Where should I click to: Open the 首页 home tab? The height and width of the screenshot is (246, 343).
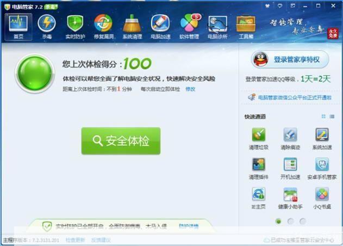point(18,27)
